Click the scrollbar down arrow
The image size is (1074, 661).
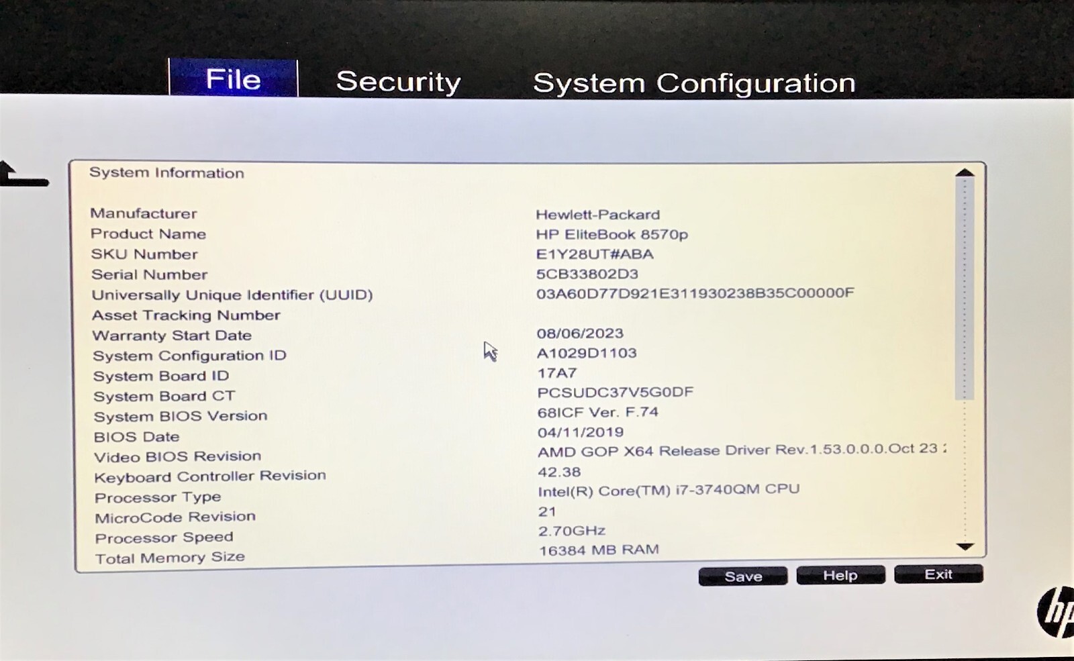click(x=965, y=546)
